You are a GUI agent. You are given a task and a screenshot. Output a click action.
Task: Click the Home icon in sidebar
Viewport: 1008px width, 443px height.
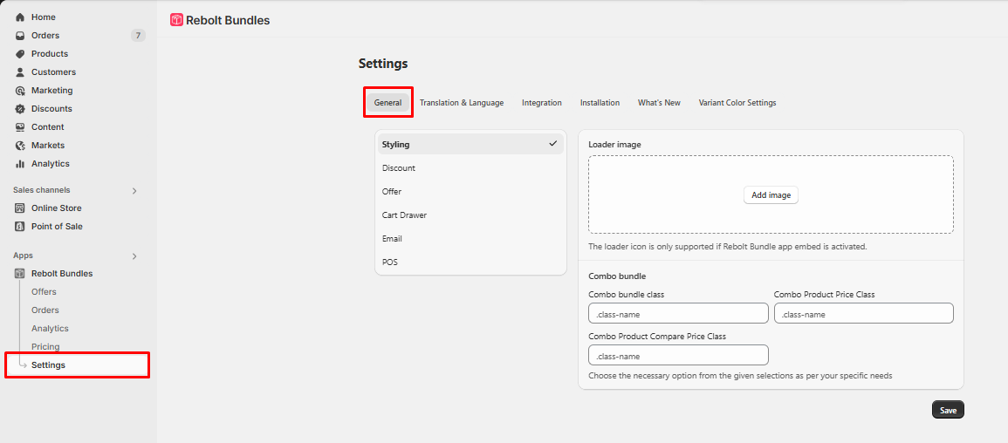(x=20, y=17)
